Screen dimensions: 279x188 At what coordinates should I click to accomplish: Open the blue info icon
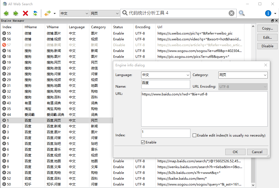click(x=268, y=13)
